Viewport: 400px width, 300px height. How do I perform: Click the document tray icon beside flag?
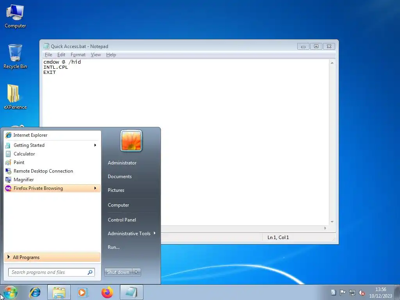click(x=334, y=292)
